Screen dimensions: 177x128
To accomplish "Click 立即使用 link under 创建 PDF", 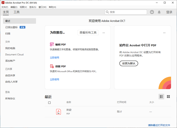I will [54, 80].
